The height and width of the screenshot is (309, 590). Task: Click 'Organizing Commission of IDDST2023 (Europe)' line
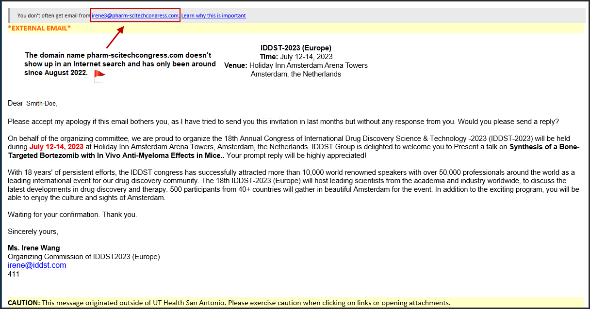(83, 257)
